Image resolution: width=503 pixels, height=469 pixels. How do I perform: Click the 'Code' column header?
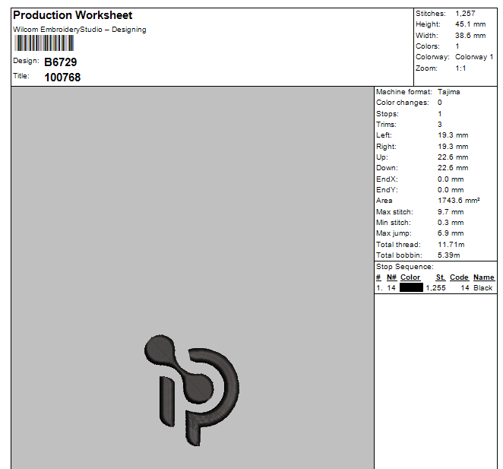[459, 277]
